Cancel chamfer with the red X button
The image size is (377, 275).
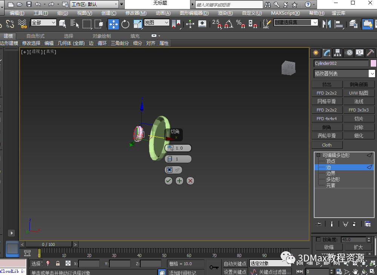pyautogui.click(x=190, y=181)
